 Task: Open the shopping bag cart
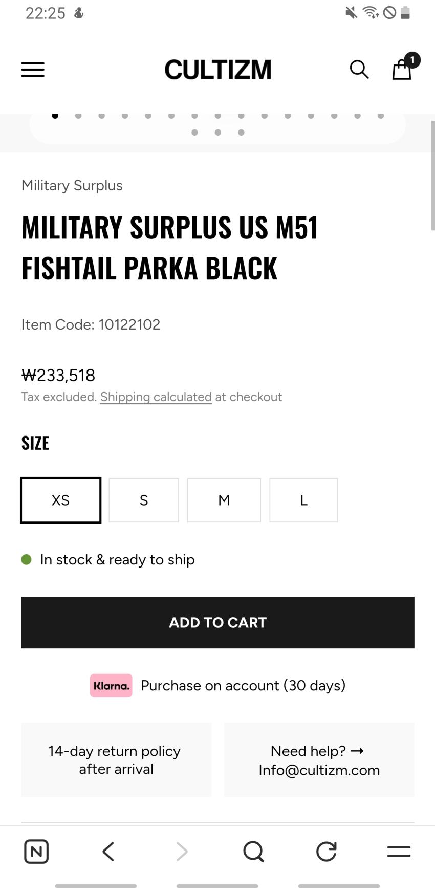[402, 69]
